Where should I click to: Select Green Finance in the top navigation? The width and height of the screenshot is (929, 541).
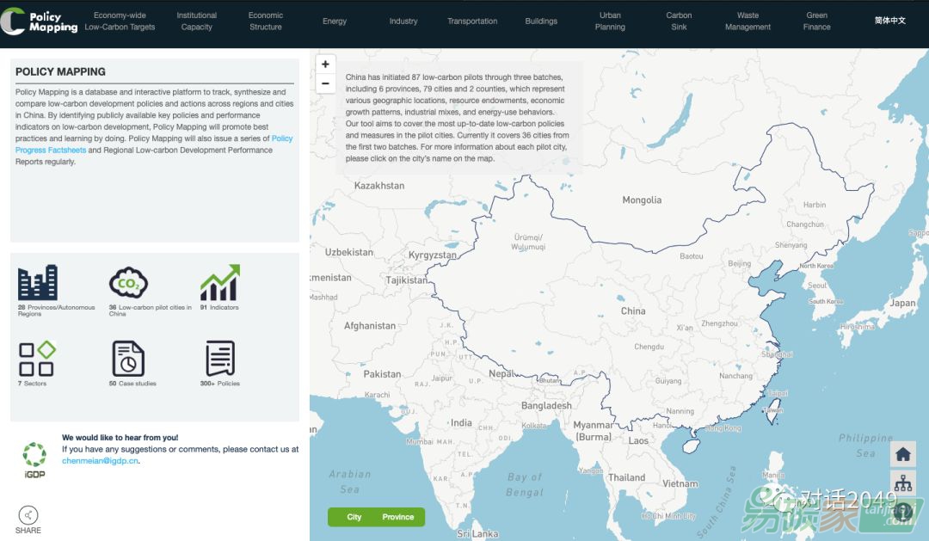pyautogui.click(x=816, y=22)
